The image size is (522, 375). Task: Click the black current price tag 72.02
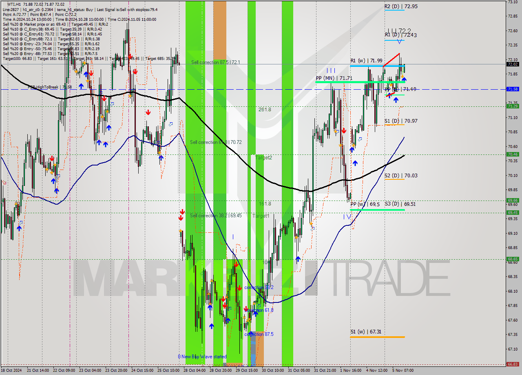coord(512,64)
